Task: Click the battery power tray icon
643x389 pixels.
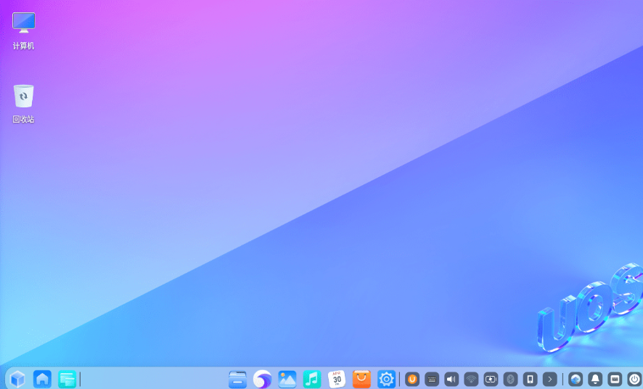Action: coord(491,379)
